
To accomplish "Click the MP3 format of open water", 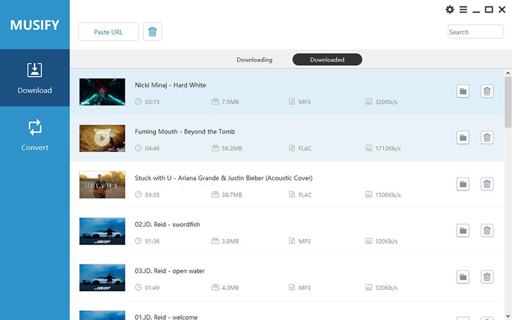I will click(x=305, y=287).
